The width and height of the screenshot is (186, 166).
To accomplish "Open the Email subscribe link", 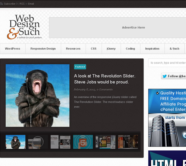I will (31, 4).
